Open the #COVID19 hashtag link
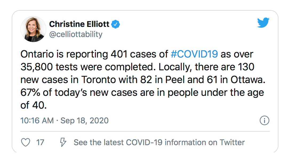 [x=194, y=54]
